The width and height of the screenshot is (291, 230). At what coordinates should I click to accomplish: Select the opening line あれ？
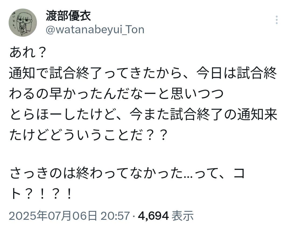pos(28,53)
